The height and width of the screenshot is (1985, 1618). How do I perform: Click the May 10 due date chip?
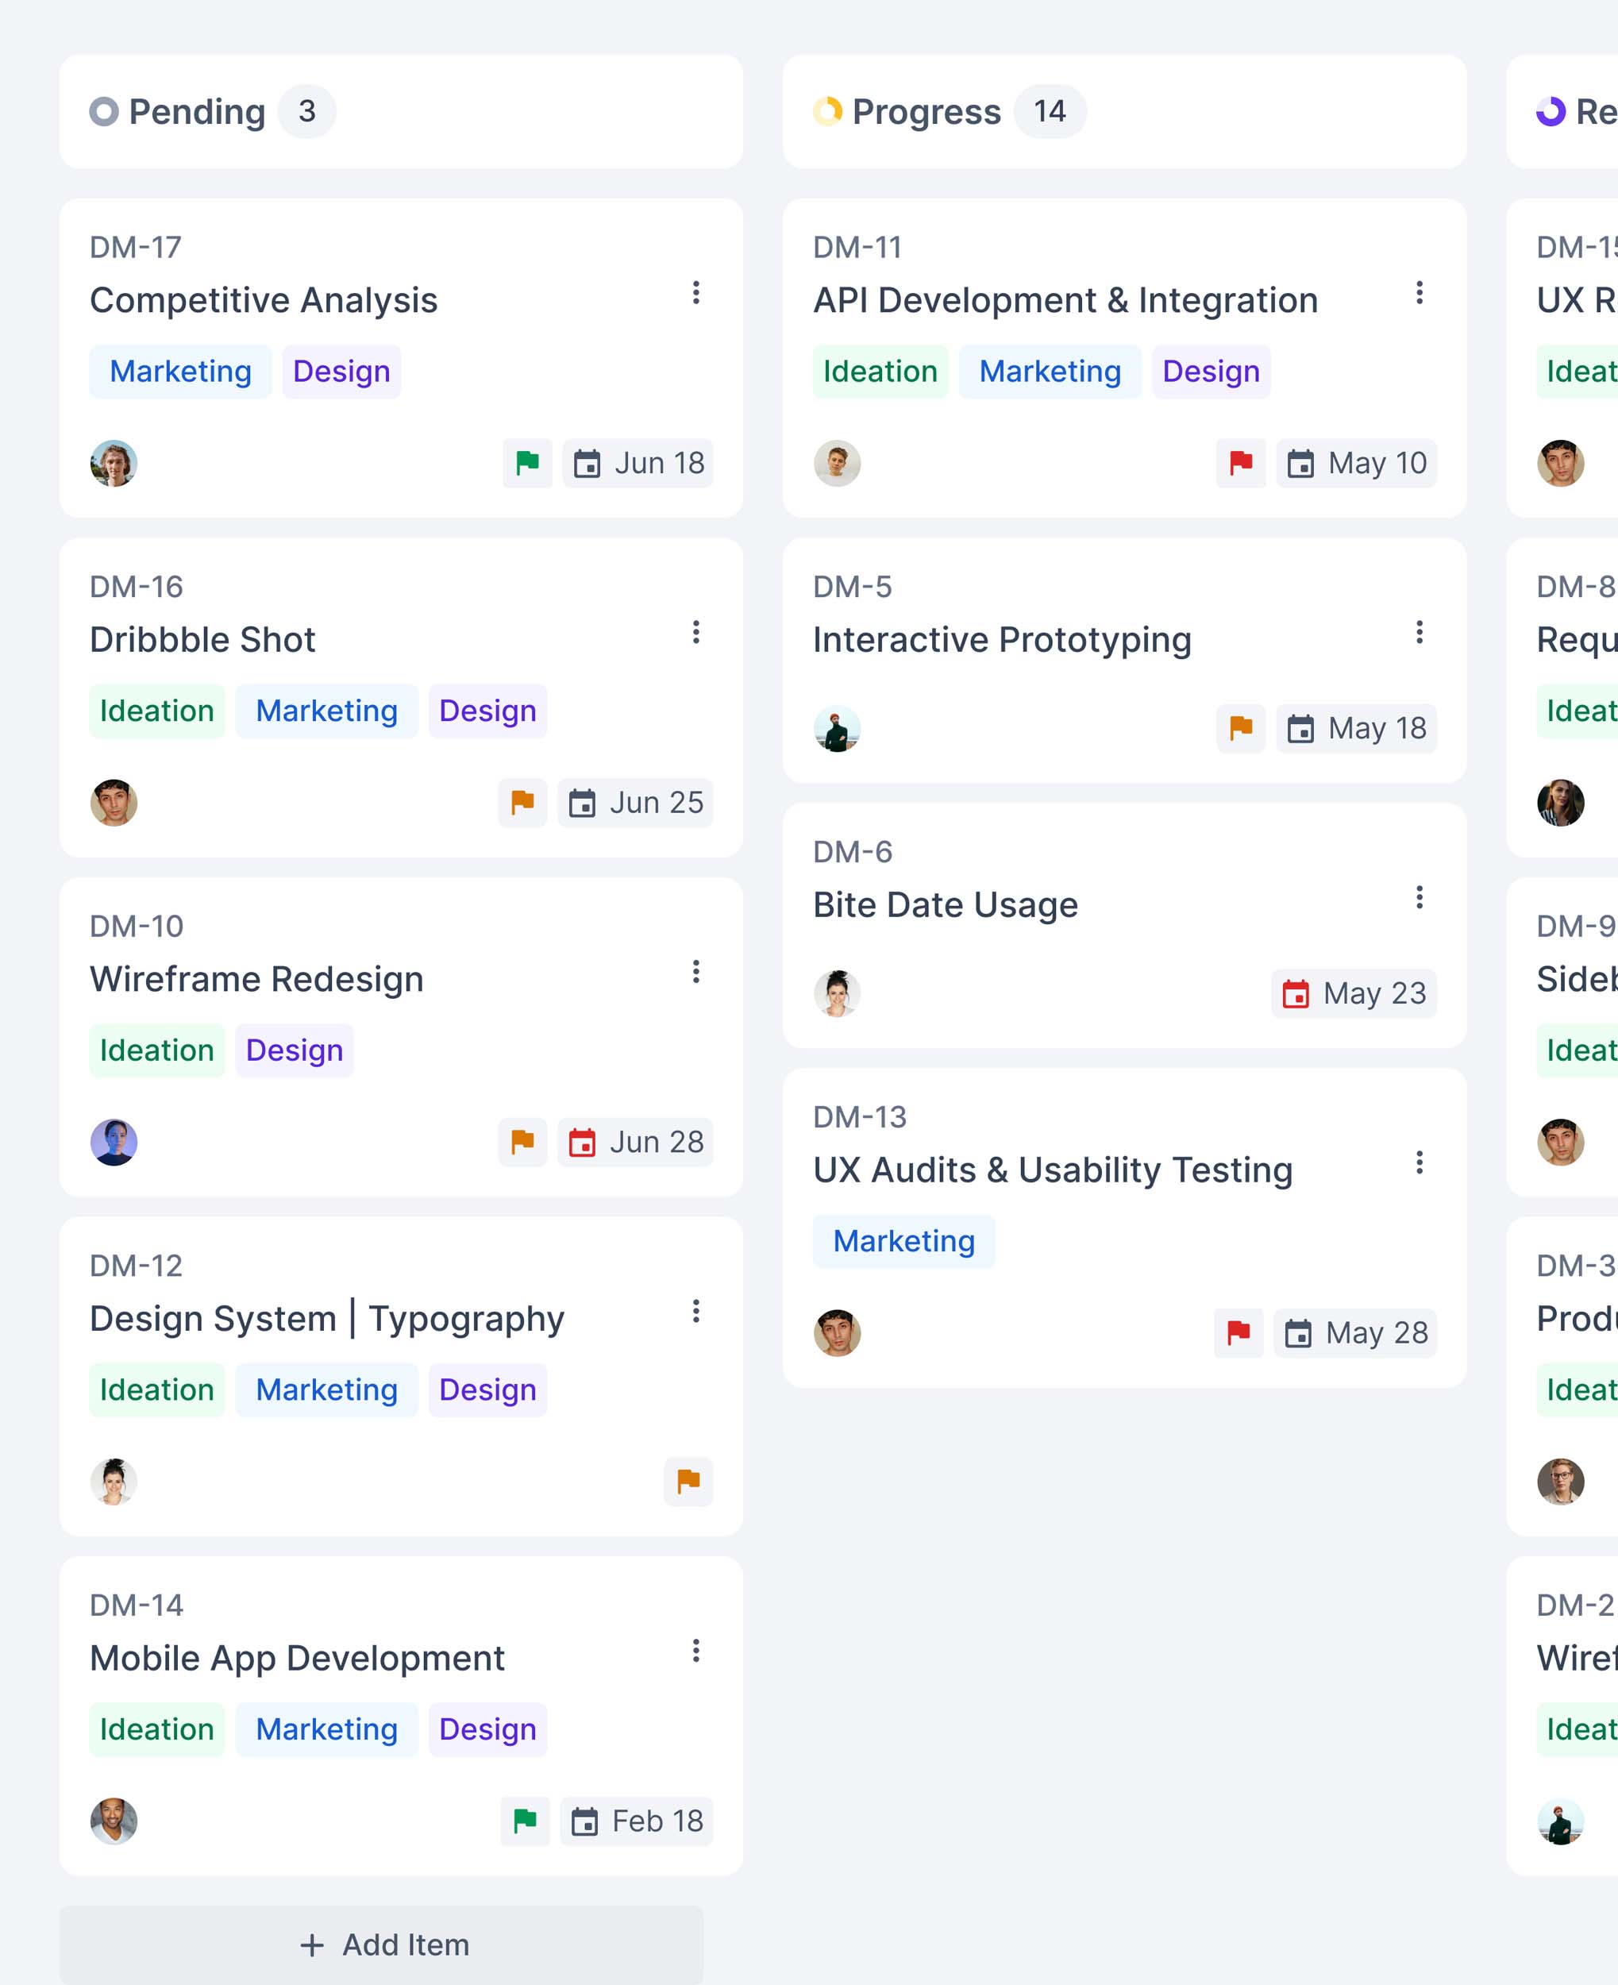pos(1356,463)
